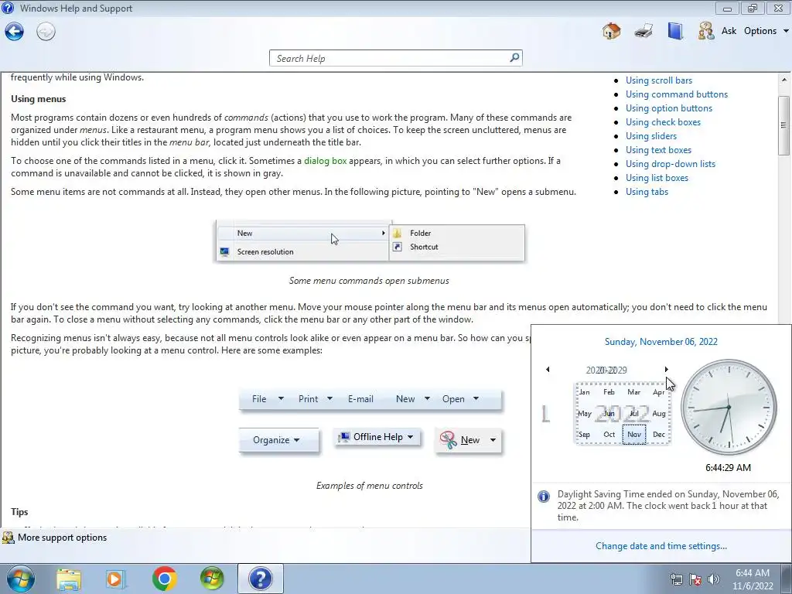The image size is (792, 594).
Task: Click the volume speaker tray icon
Action: tap(714, 579)
